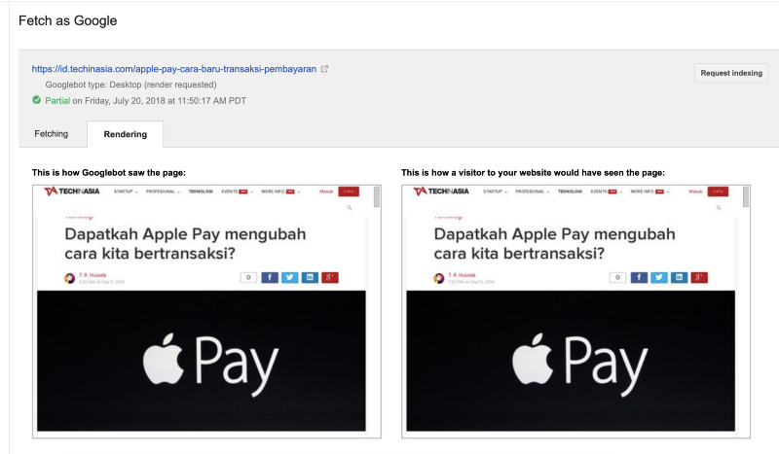Click scrollbar of the Googlebot preview pane
This screenshot has height=454, width=779.
coord(377,197)
